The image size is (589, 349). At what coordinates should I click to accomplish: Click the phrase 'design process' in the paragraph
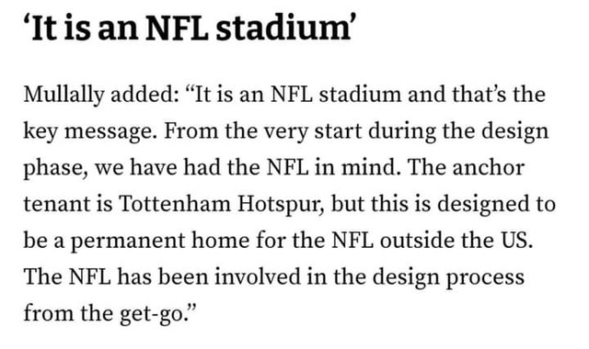[x=448, y=278]
